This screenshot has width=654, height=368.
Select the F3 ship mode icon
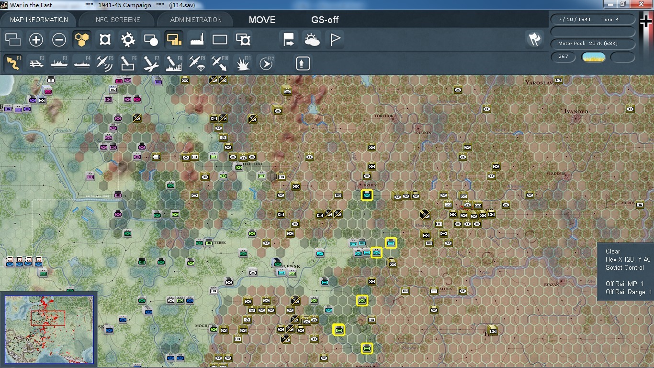pos(59,63)
